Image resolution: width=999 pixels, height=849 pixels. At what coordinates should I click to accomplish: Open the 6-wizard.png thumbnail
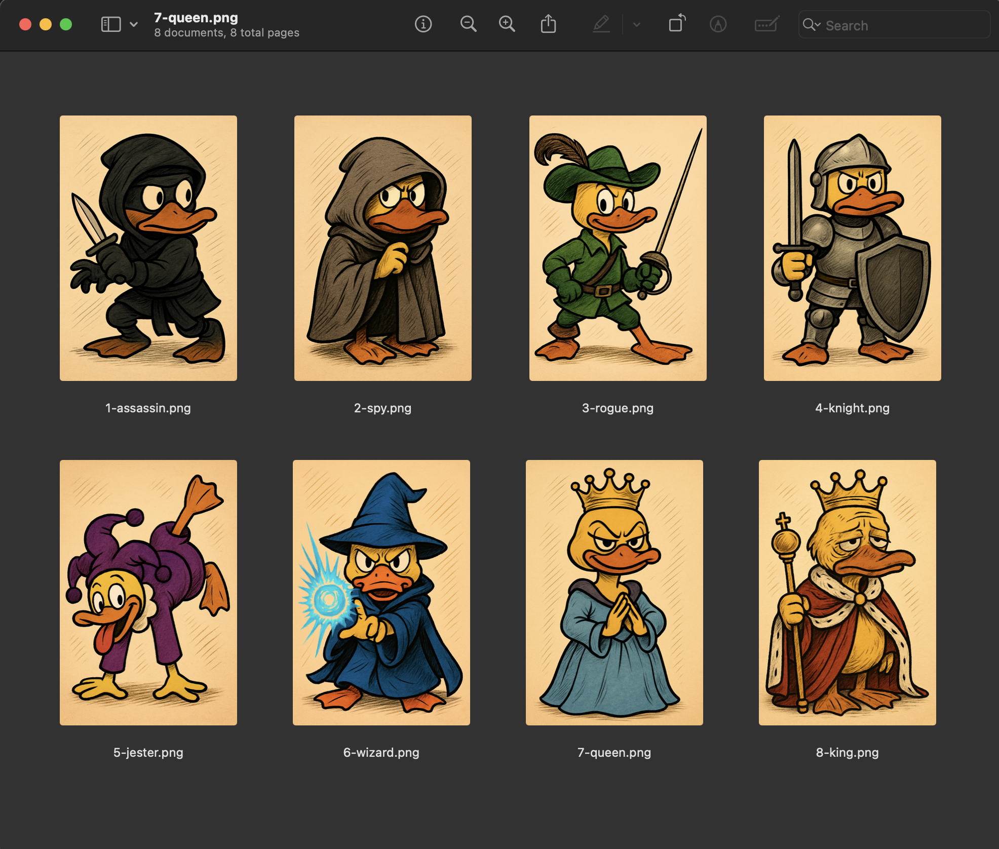pos(381,592)
